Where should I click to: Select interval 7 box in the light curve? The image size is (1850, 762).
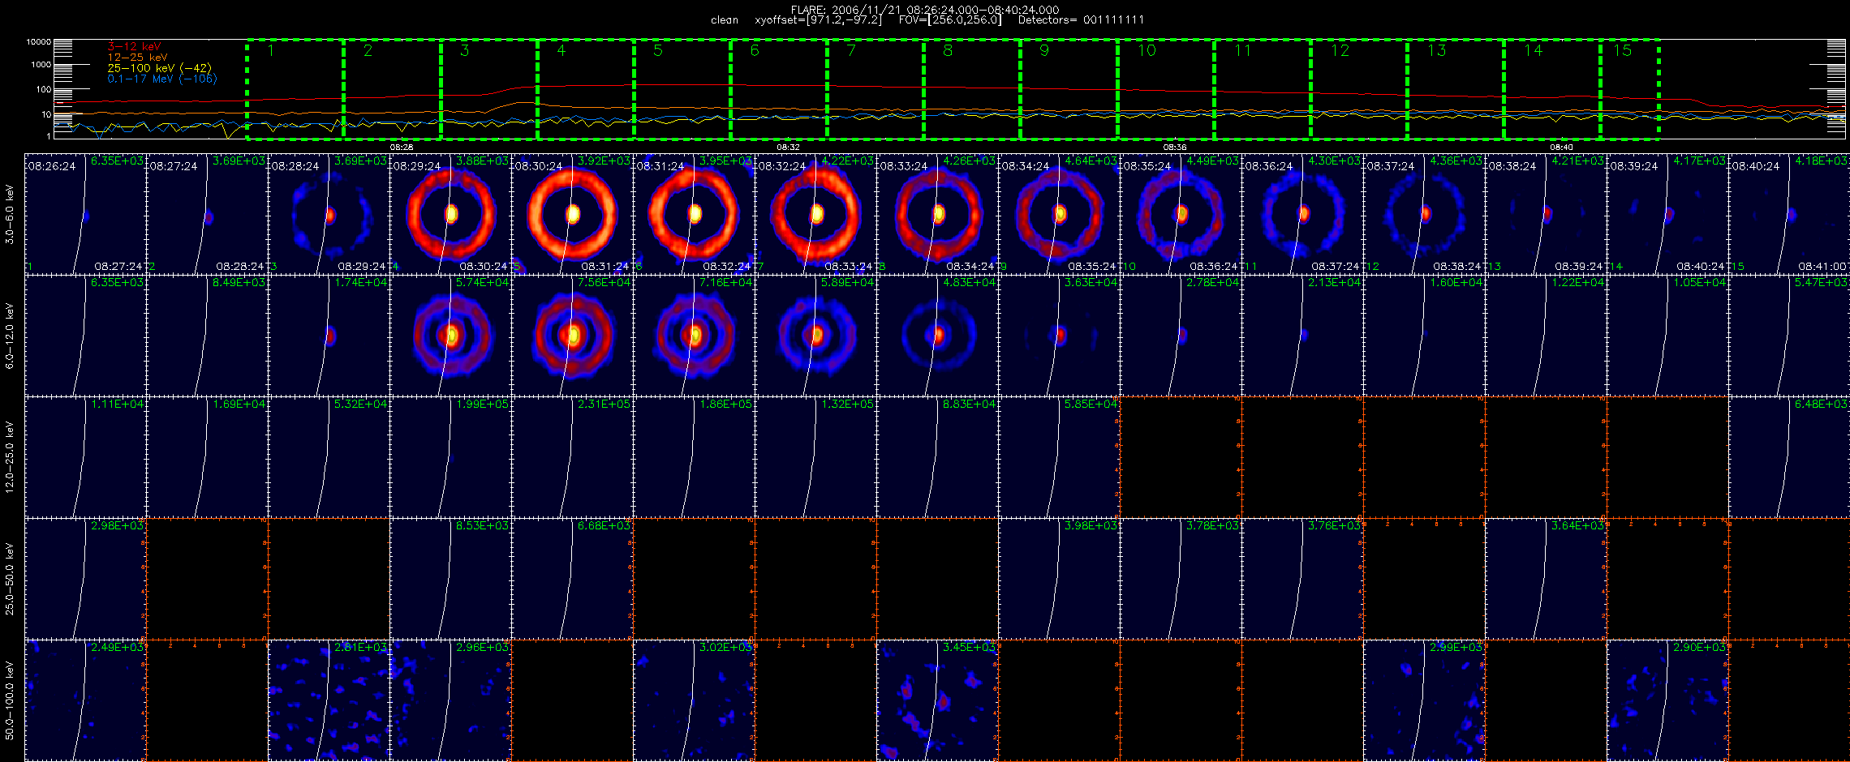(x=876, y=89)
